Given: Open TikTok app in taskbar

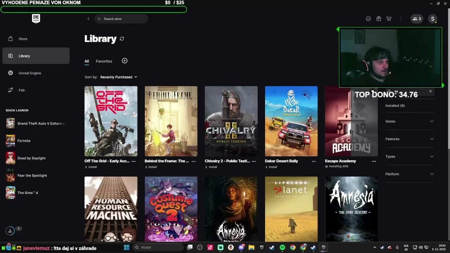Looking at the screenshot, I should 210,247.
